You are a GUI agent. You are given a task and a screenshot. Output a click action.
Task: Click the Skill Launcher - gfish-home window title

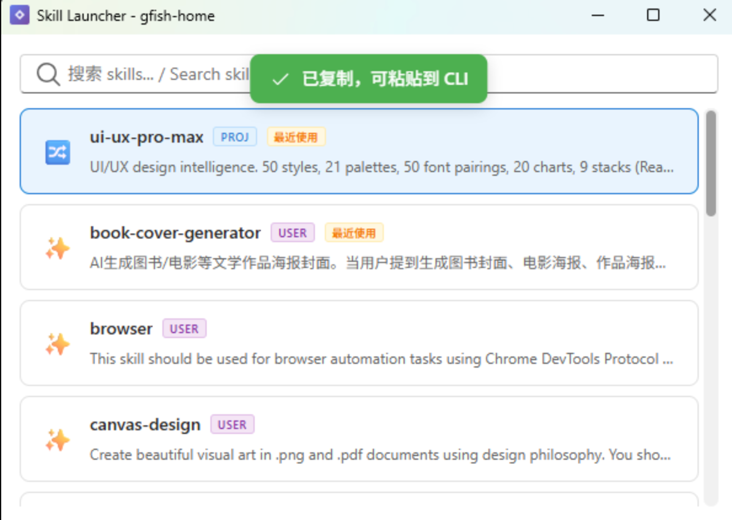pyautogui.click(x=125, y=16)
